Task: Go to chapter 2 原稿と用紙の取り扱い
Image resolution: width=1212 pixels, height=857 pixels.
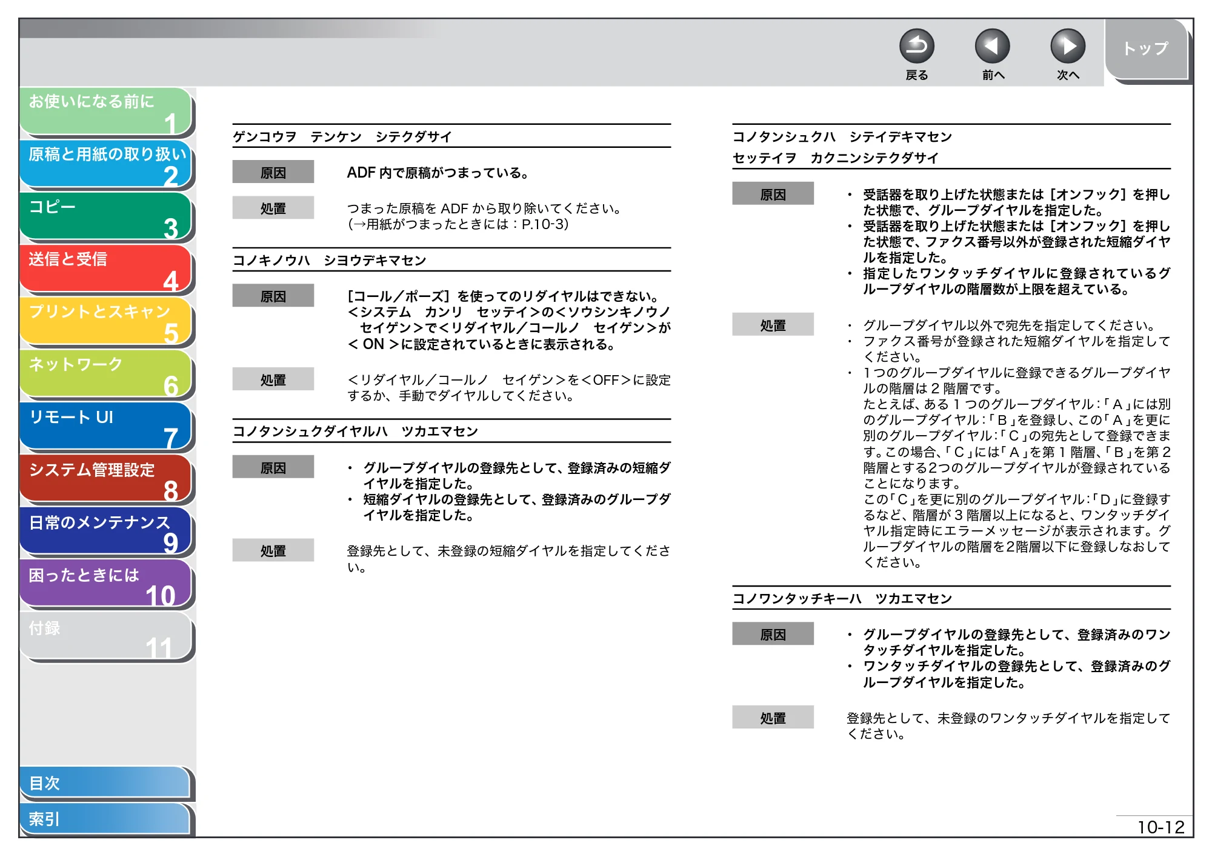Action: (106, 164)
